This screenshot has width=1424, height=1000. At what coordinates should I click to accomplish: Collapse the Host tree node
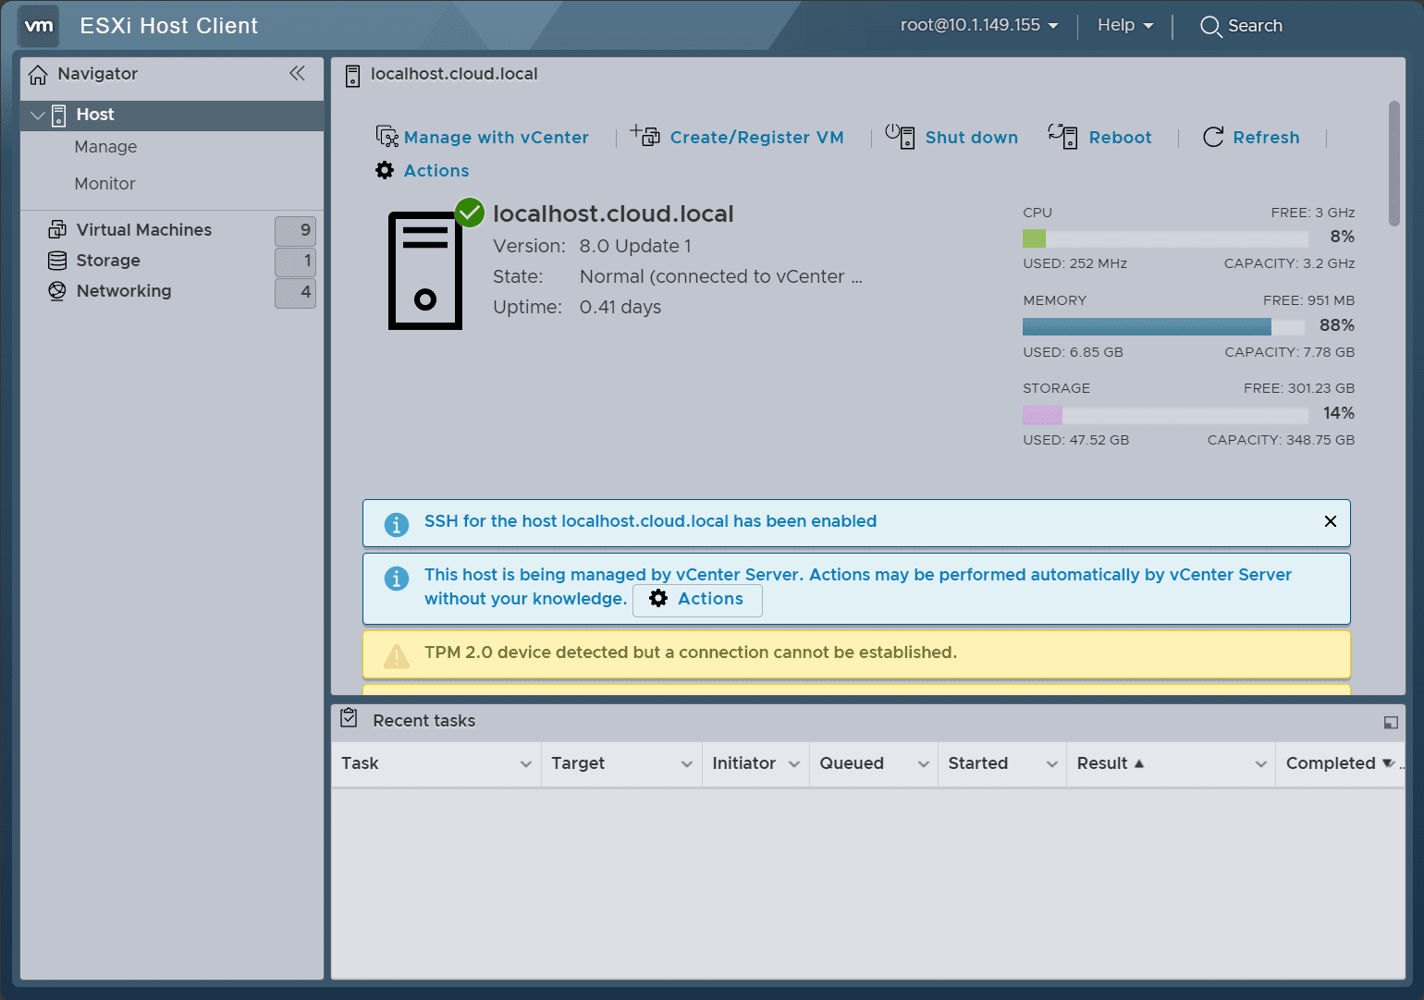(x=38, y=116)
